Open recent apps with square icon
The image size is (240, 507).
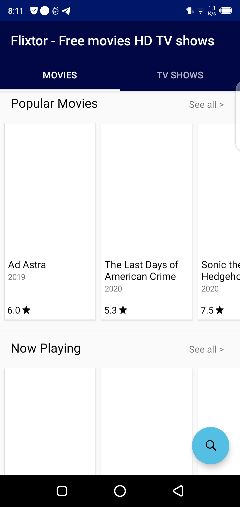point(62,491)
